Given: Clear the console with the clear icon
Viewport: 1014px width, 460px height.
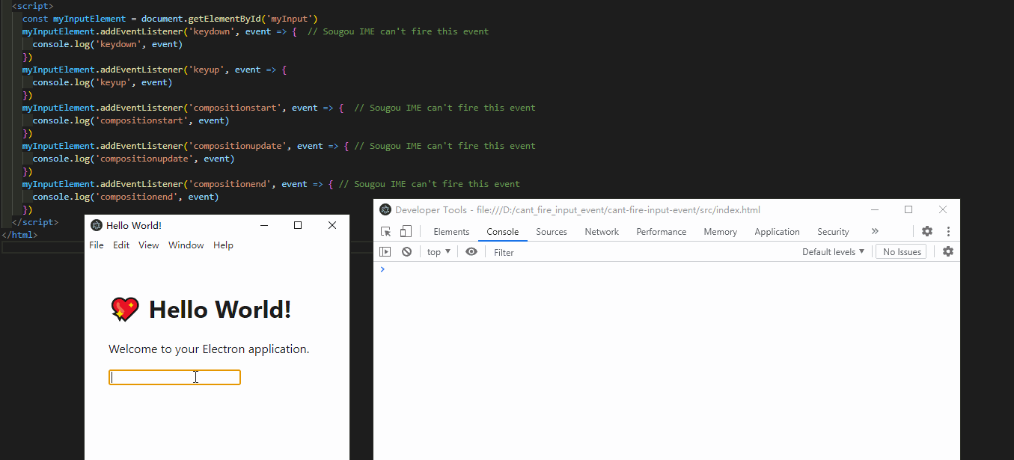Looking at the screenshot, I should [x=406, y=252].
